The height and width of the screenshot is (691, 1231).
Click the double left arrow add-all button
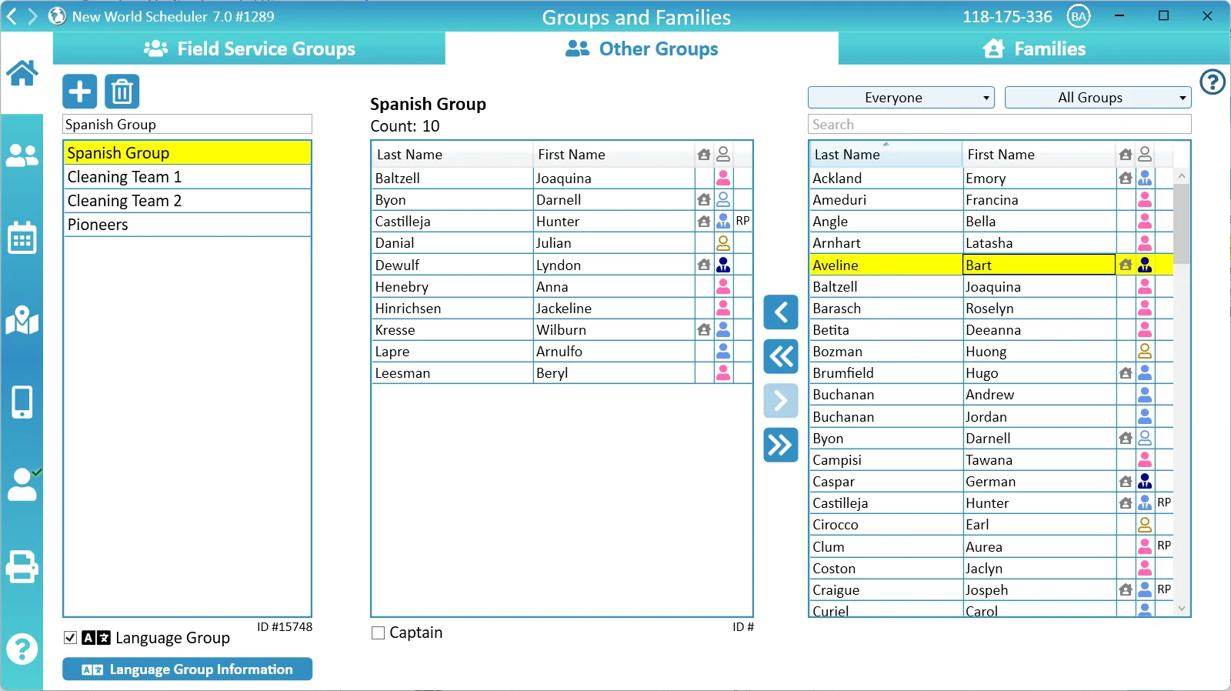pyautogui.click(x=780, y=356)
